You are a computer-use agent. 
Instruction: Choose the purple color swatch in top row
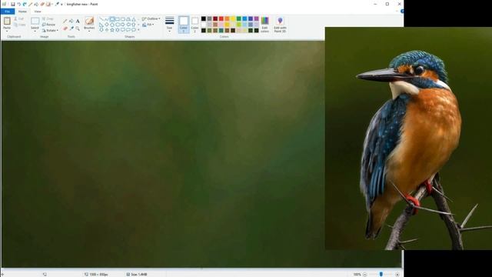(256, 18)
